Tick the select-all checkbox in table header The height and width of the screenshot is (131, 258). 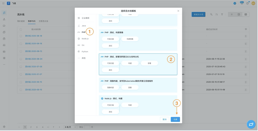(x=21, y=30)
